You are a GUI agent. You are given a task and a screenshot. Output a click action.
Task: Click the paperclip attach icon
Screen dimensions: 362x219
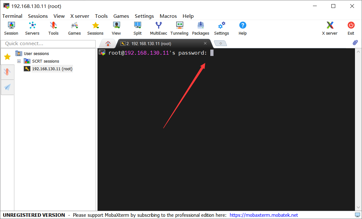coord(355,43)
